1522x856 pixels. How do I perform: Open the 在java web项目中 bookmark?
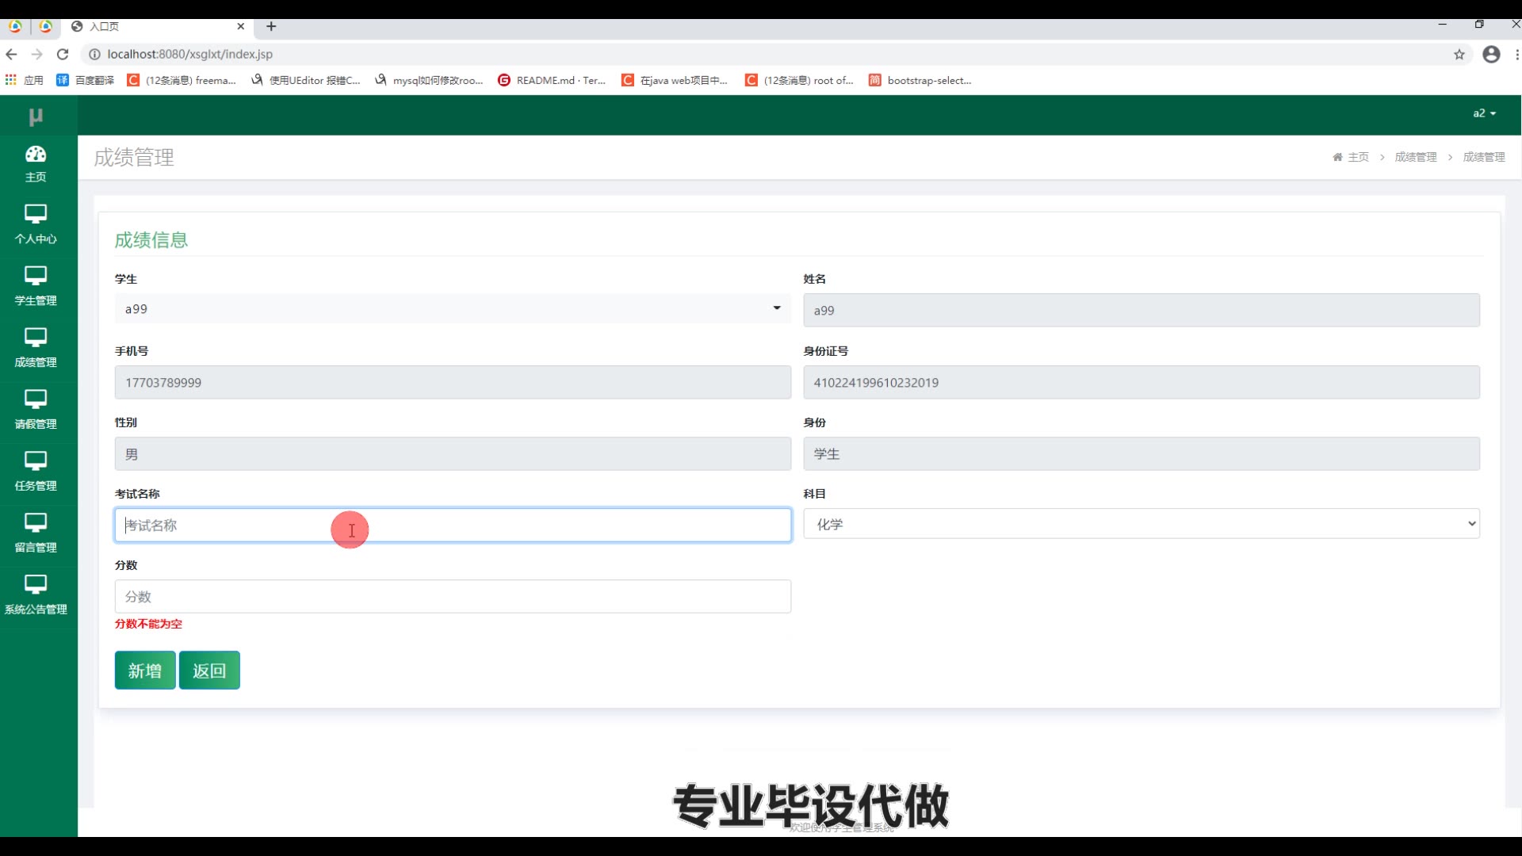click(675, 80)
